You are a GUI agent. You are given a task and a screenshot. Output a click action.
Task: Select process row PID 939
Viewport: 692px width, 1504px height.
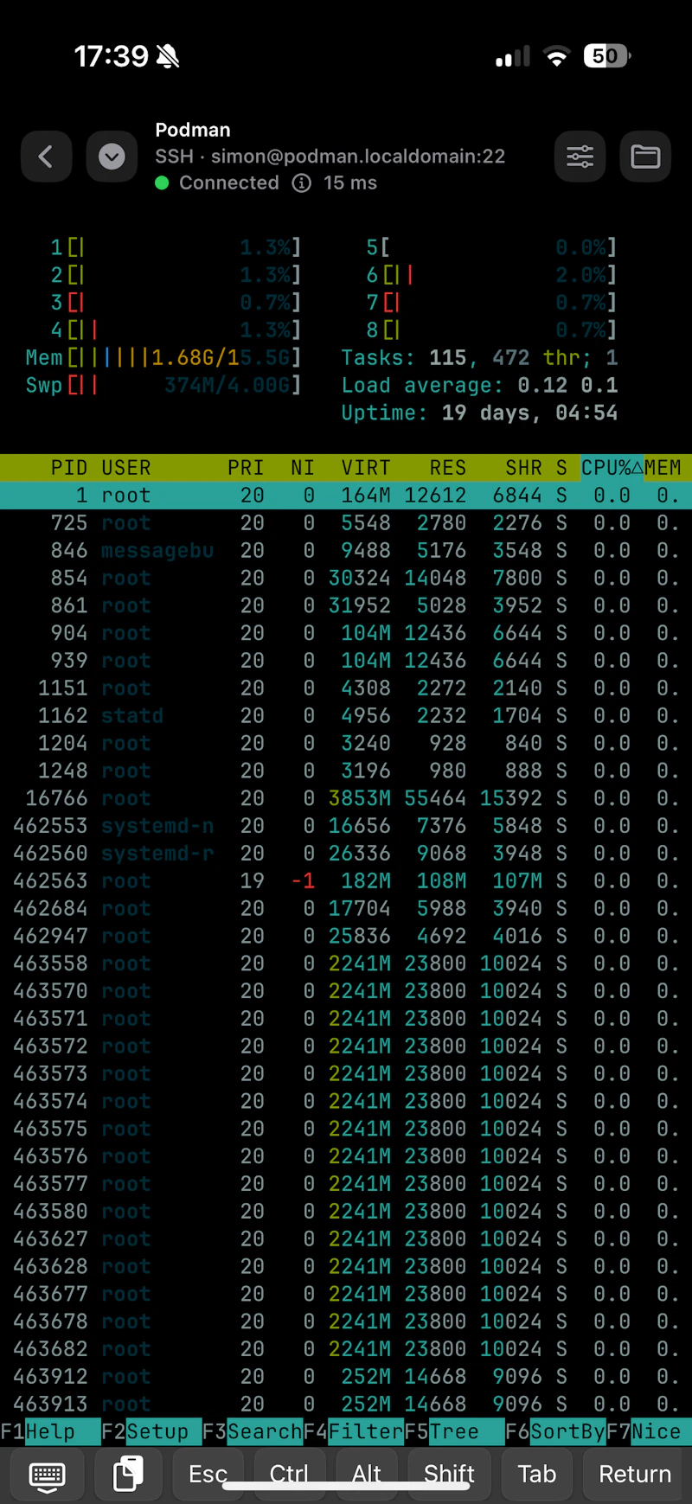(346, 661)
